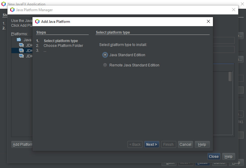The image size is (246, 168).
Task: Click the Java folder icon in Platforms tree
Action: (x=19, y=40)
